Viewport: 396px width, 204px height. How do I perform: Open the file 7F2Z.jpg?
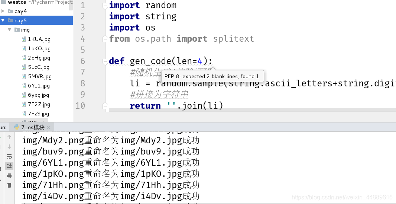point(39,104)
